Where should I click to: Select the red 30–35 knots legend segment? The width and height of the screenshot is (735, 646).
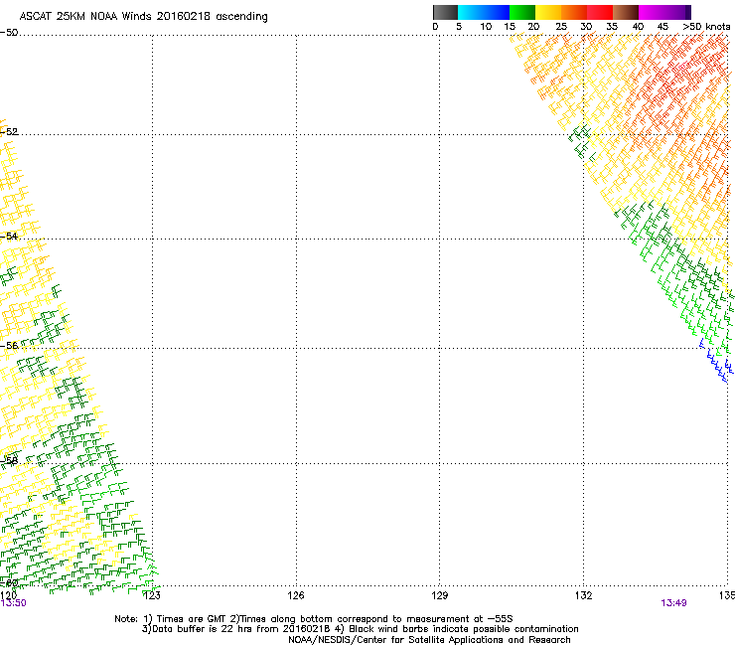click(x=600, y=12)
